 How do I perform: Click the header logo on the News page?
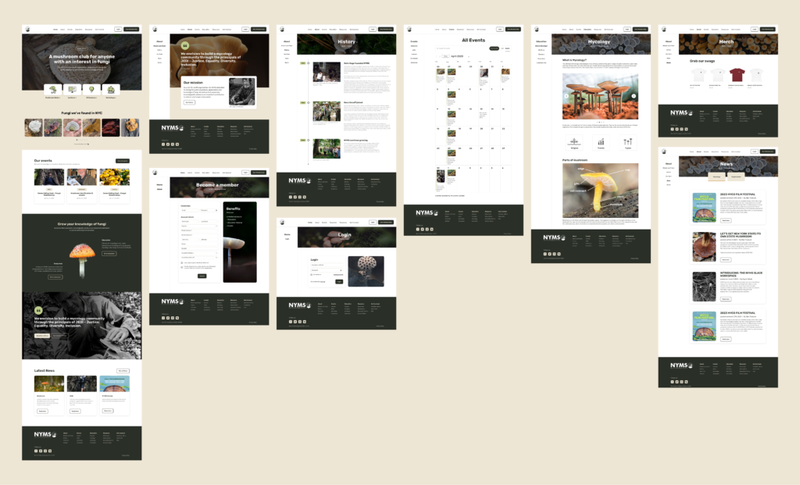click(664, 152)
